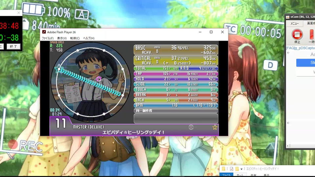Image resolution: width=315 pixels, height=177 pixels.
Task: Click the level 11 badge
Action: click(x=61, y=123)
